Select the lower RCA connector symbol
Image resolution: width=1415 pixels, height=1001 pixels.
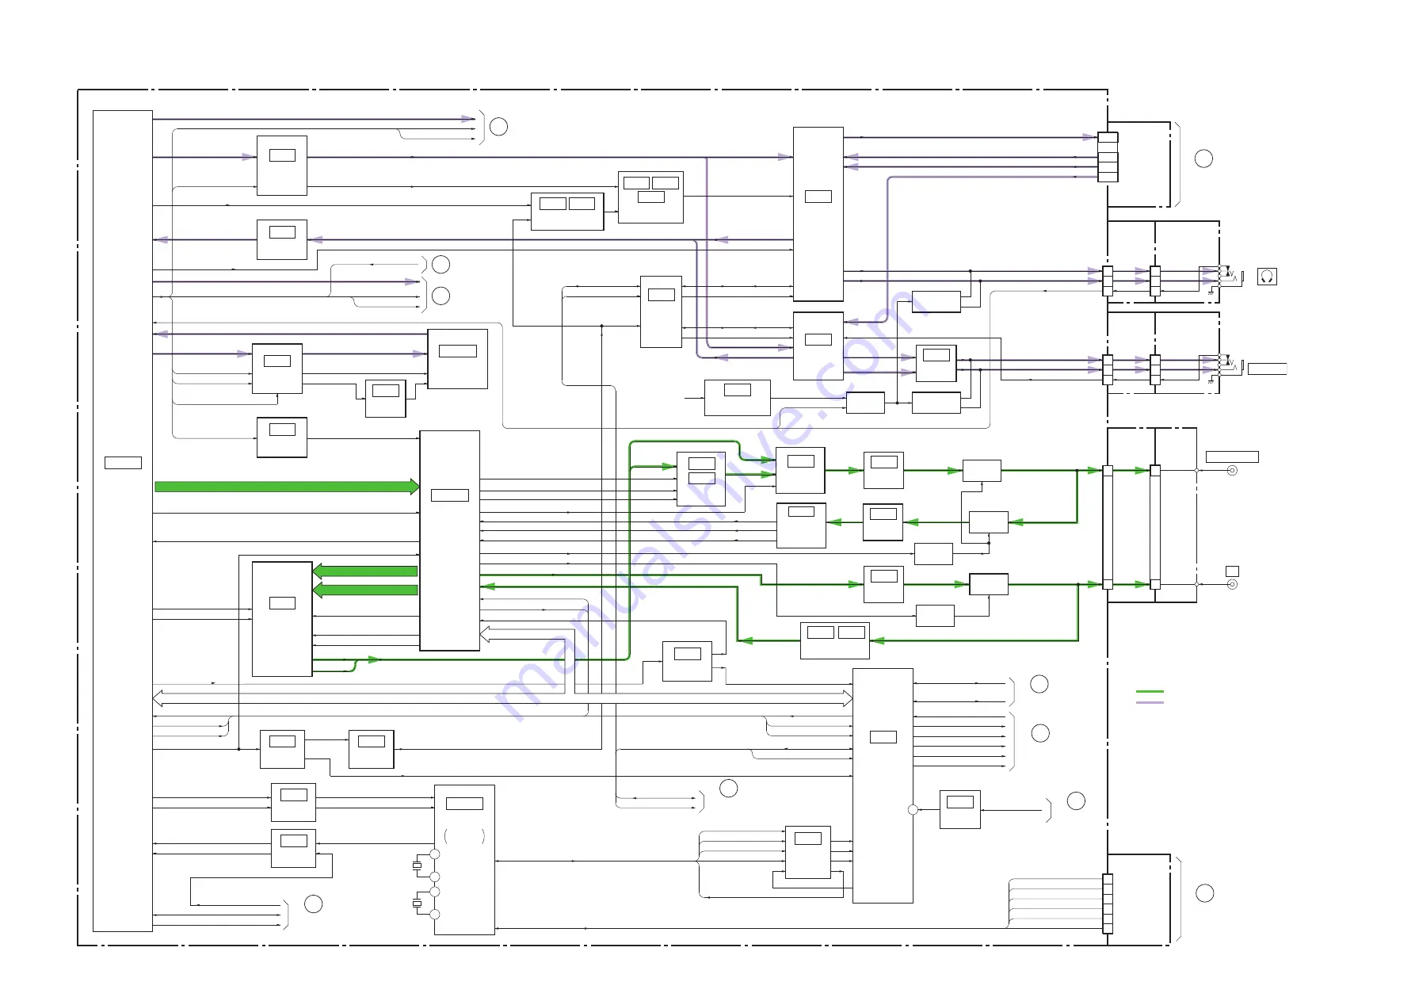pos(1232,584)
